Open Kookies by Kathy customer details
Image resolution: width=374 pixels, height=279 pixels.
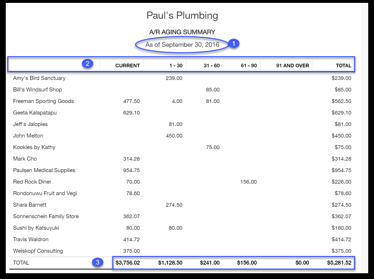[35, 147]
